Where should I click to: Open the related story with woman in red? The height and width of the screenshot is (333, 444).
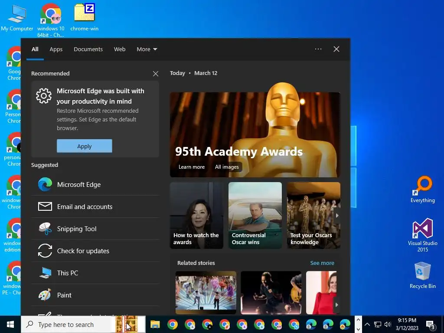[321, 293]
